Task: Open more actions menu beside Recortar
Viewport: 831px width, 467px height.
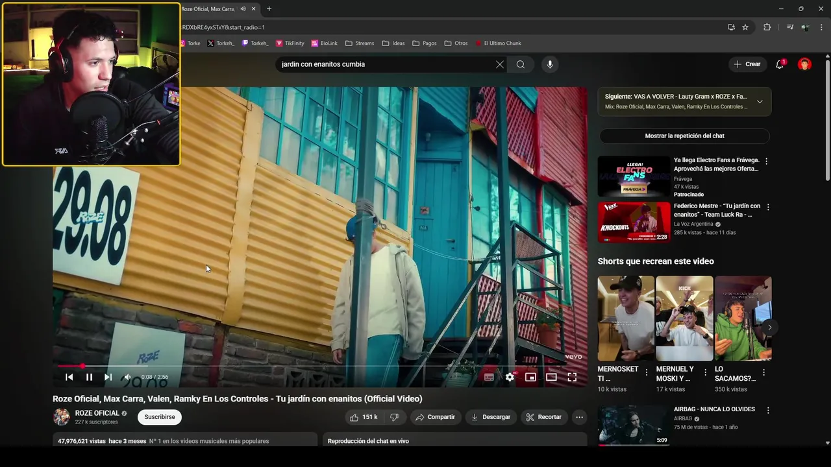Action: (x=580, y=417)
